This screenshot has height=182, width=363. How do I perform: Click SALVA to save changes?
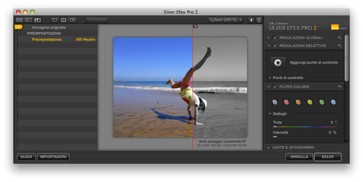[328, 157]
